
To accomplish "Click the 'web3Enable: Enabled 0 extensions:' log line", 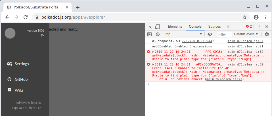I will pyautogui.click(x=183, y=46).
